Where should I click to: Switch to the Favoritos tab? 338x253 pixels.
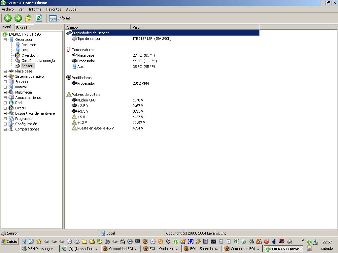tap(24, 28)
